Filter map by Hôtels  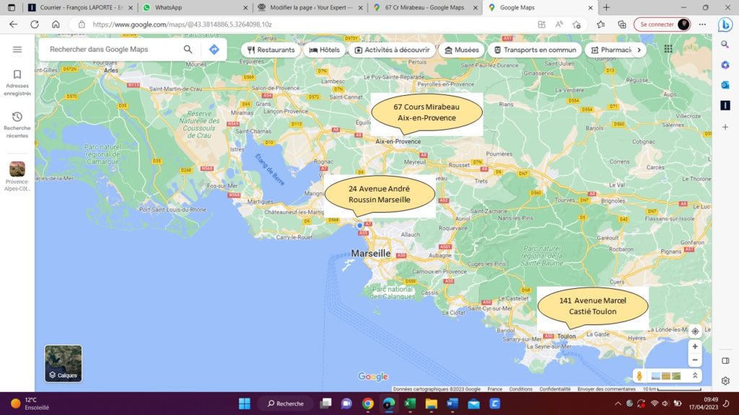pos(324,50)
